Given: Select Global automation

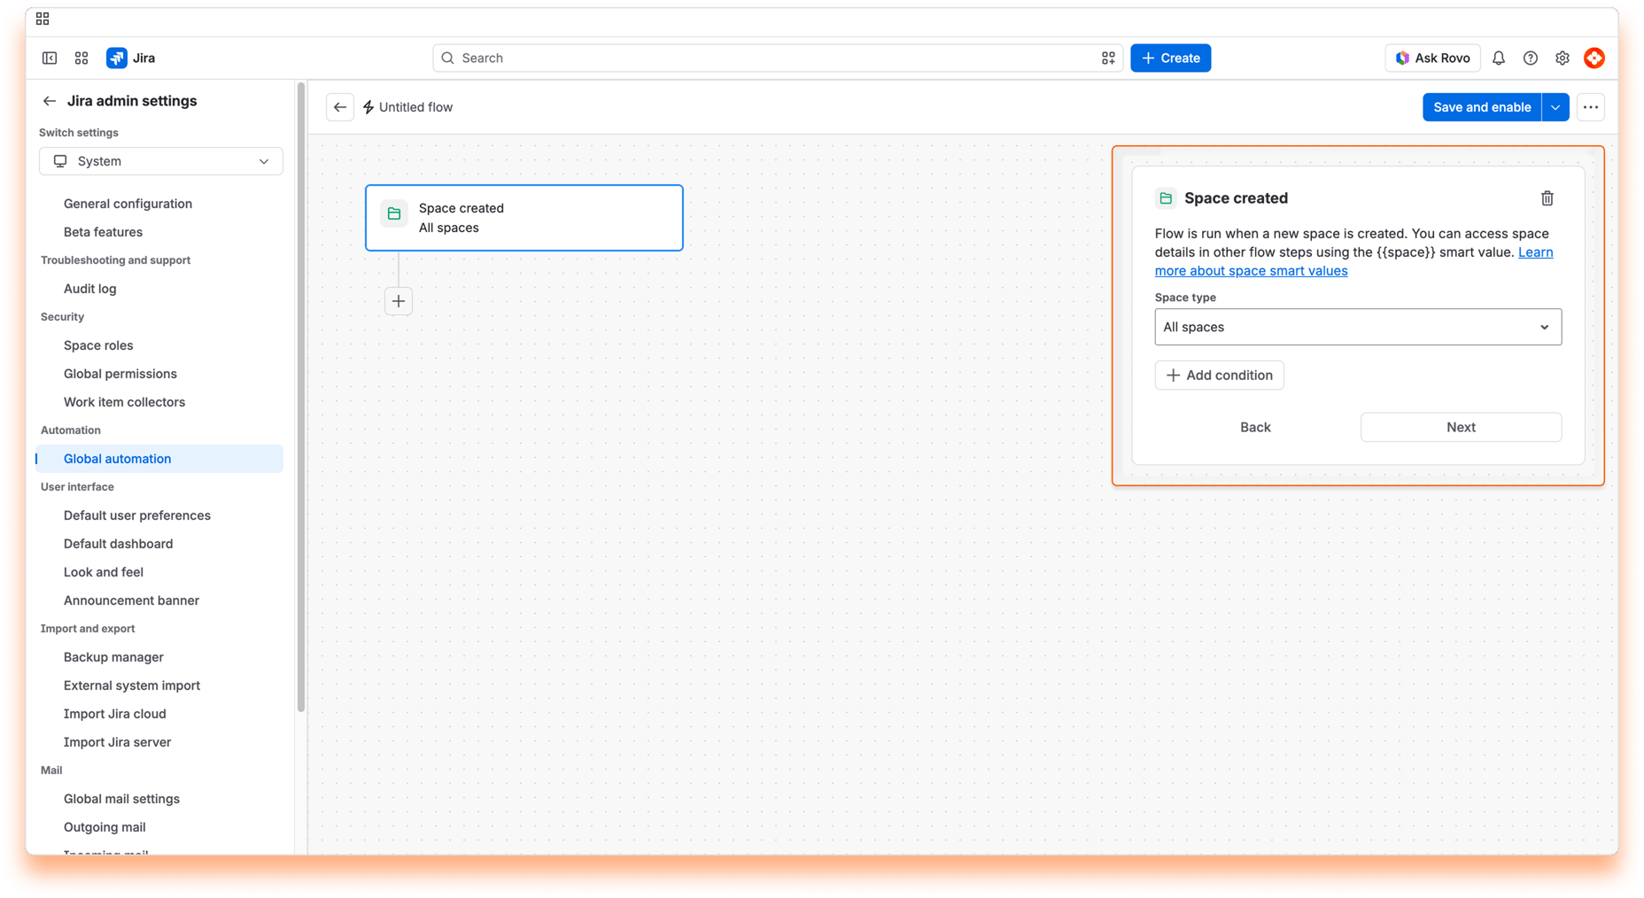Looking at the screenshot, I should (x=160, y=459).
